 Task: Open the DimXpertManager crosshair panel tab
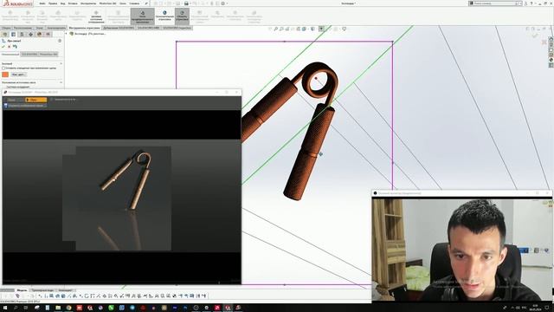pyautogui.click(x=31, y=35)
